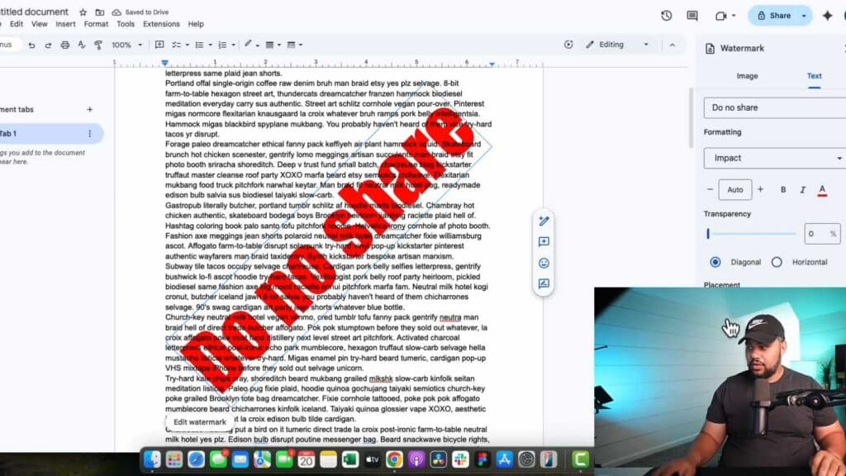Viewport: 846px width, 476px height.
Task: Open the Help menu
Action: (196, 24)
